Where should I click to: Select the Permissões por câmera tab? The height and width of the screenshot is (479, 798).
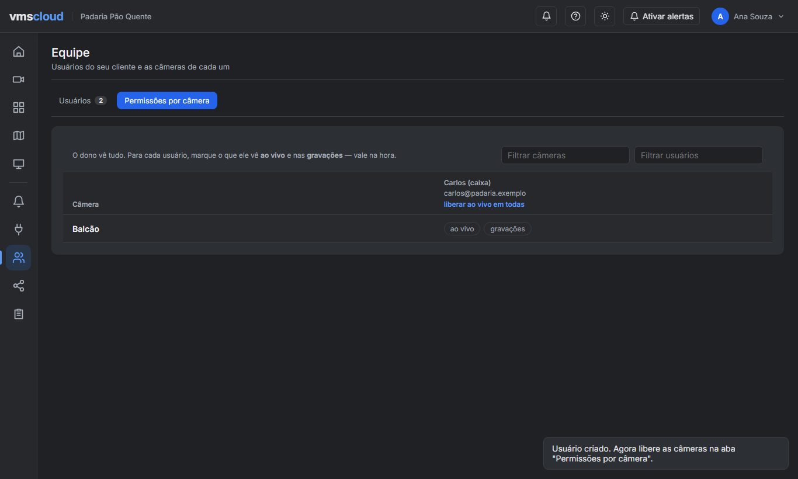pyautogui.click(x=167, y=100)
